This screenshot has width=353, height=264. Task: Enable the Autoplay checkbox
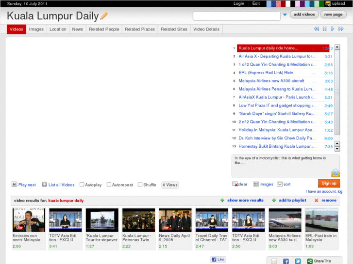(x=82, y=185)
